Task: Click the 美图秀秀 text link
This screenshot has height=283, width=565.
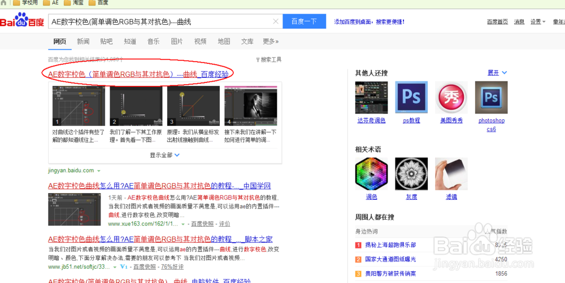Action: tap(451, 121)
